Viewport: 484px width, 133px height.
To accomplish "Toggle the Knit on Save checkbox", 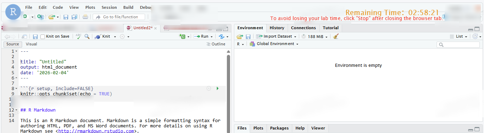I will 43,37.
